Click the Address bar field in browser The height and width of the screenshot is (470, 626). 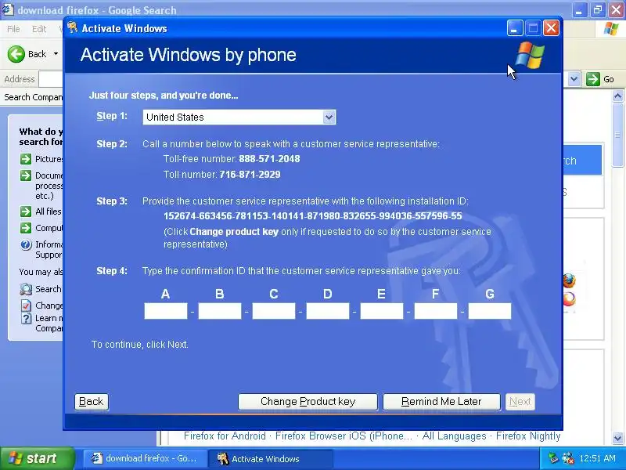(x=50, y=79)
